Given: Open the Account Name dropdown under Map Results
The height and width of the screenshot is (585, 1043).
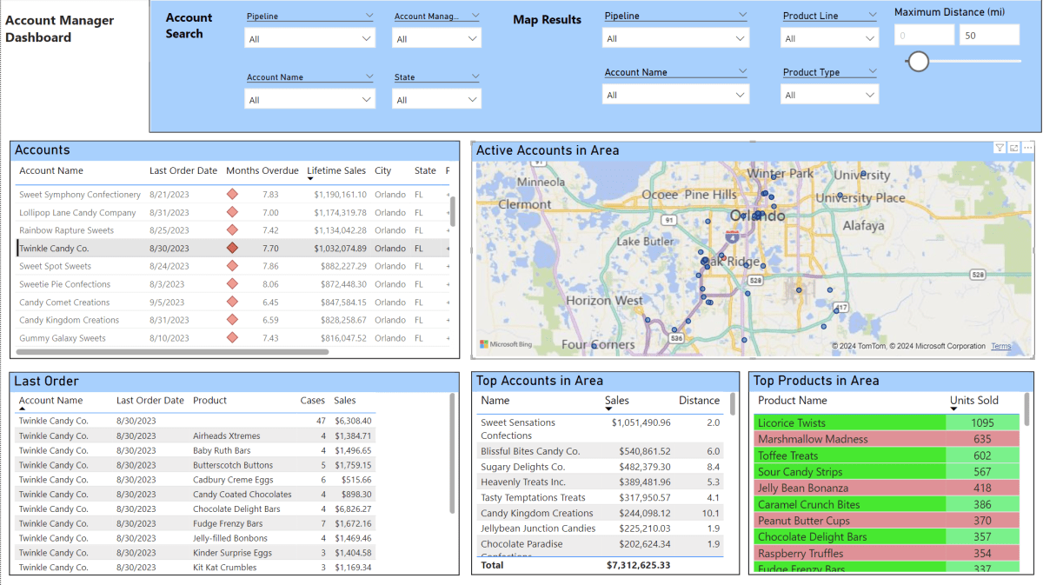Looking at the screenshot, I should pyautogui.click(x=675, y=93).
